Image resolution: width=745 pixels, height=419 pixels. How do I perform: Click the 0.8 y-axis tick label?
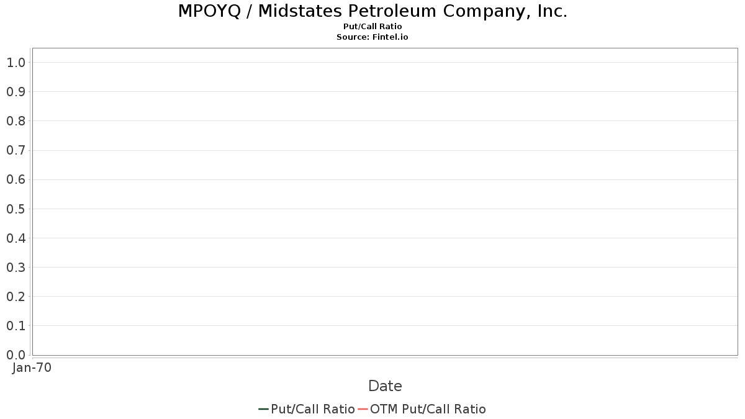(16, 121)
